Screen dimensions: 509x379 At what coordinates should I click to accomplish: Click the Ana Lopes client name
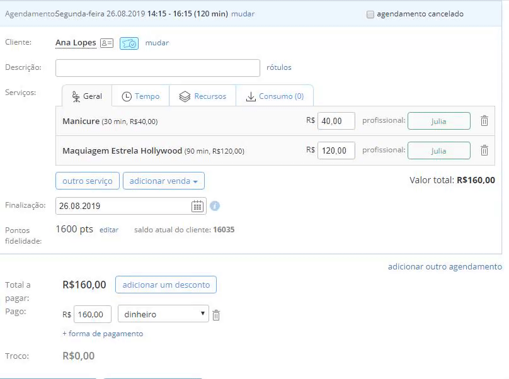point(76,43)
